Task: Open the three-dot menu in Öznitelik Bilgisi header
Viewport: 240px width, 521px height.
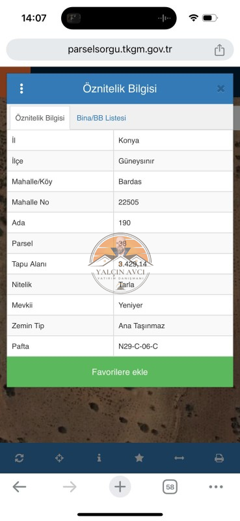Action: [x=21, y=89]
